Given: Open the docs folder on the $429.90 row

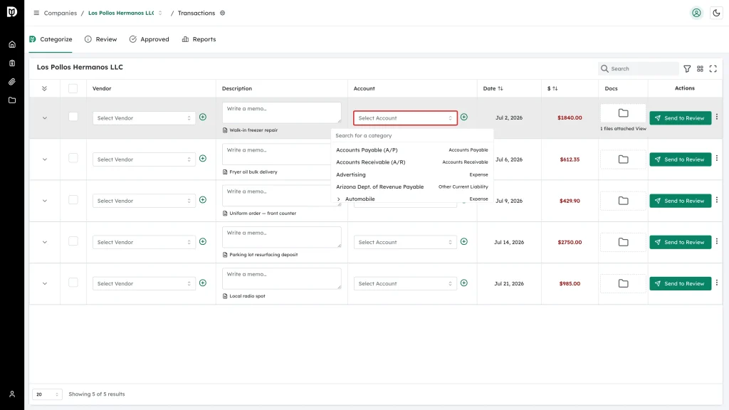Looking at the screenshot, I should (623, 201).
